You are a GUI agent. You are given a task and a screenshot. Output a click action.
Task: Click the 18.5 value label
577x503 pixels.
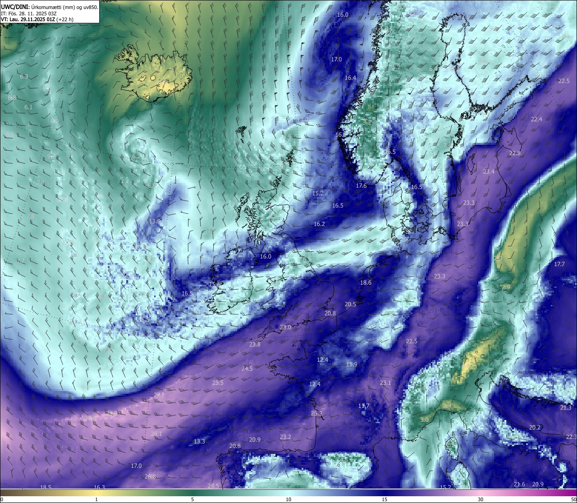tap(46, 487)
